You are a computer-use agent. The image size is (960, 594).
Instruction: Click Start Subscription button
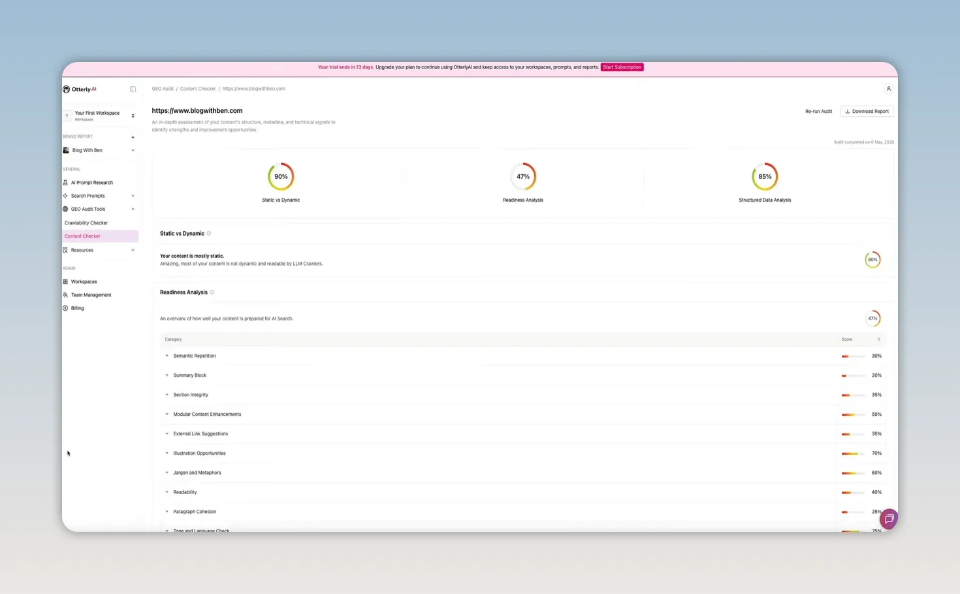click(x=622, y=67)
